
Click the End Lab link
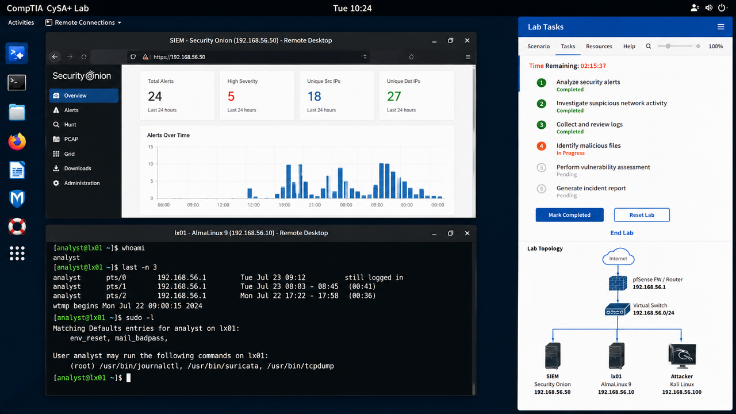(x=622, y=233)
